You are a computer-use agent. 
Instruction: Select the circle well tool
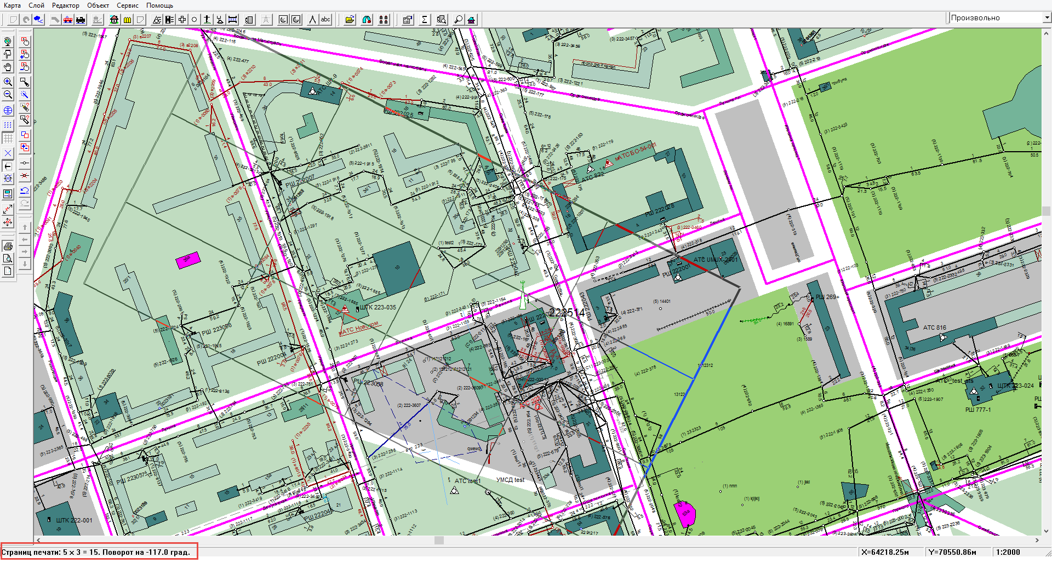[x=194, y=20]
